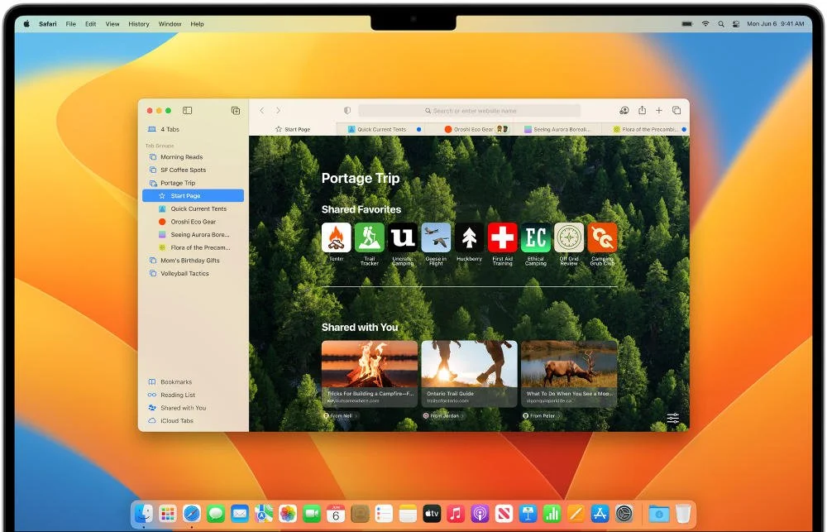
Task: Open the Window menu
Action: [170, 24]
